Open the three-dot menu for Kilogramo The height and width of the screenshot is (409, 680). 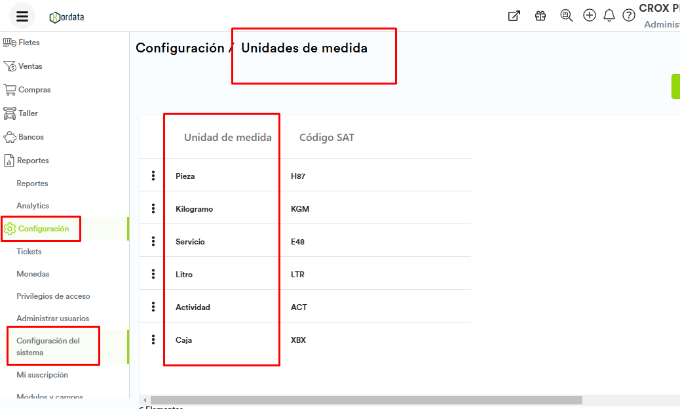point(153,208)
